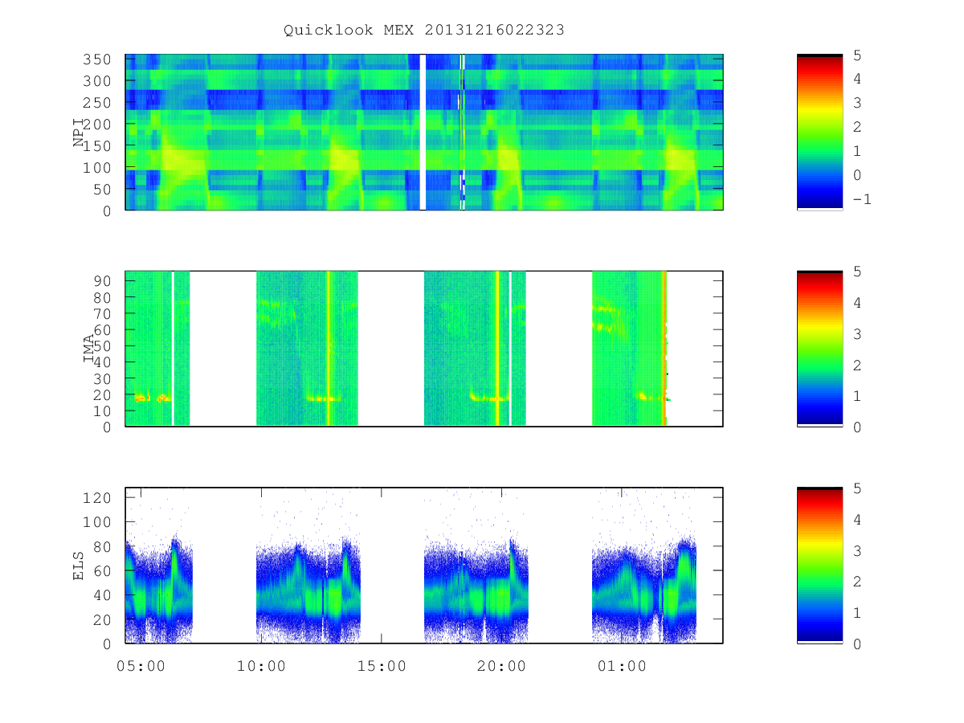Select the NPI axis label
Screen dimensions: 964x723
tap(79, 133)
